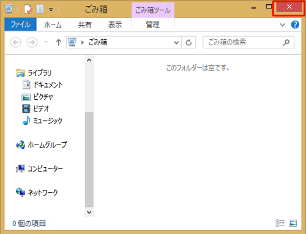Click the コンピューター monitor icon
This screenshot has width=306, height=234.
(x=20, y=168)
